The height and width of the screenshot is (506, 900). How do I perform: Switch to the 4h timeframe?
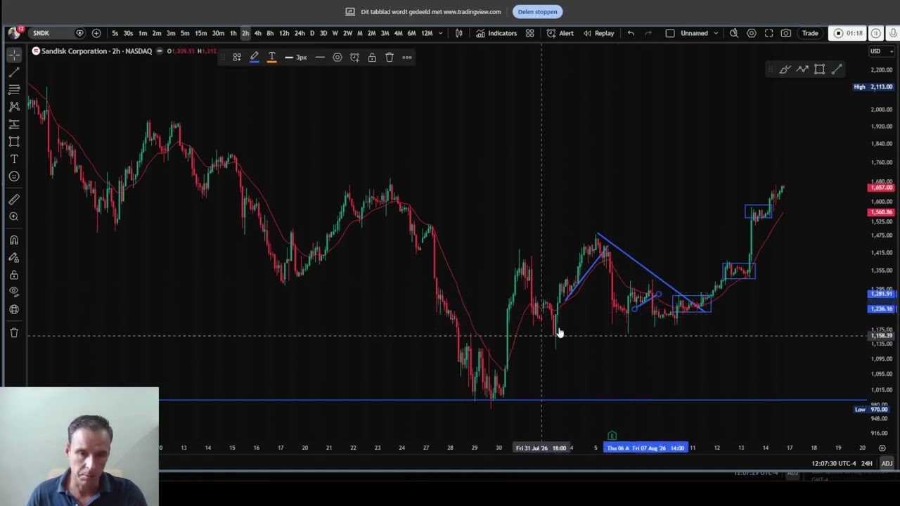[x=257, y=33]
